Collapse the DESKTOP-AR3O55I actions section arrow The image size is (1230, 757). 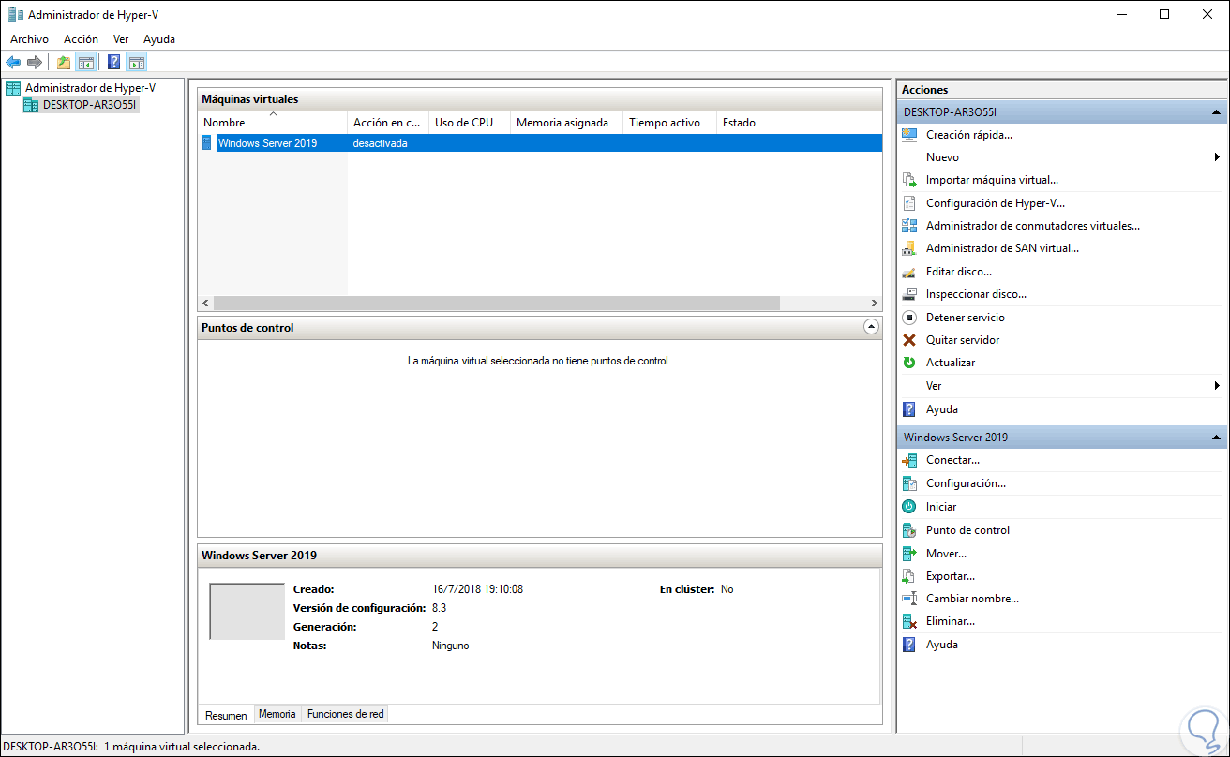point(1216,112)
